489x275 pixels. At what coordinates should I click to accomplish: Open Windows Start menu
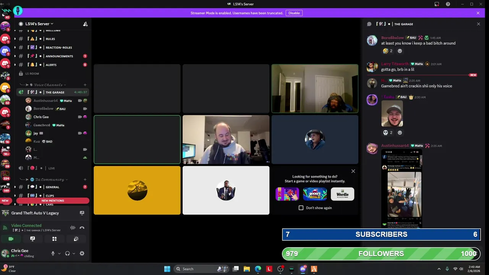tap(167, 269)
